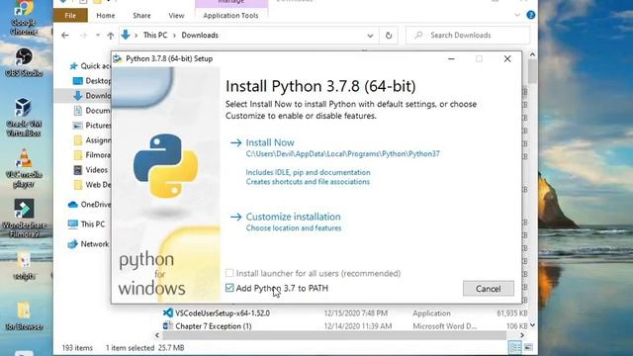633x356 pixels.
Task: Click This PC in address breadcrumb
Action: pos(155,36)
